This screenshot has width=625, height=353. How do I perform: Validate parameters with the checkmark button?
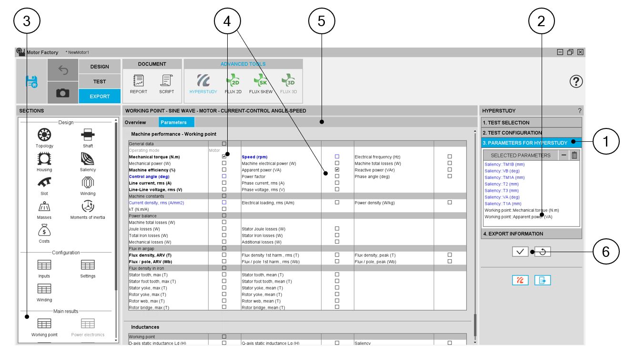[x=520, y=252]
